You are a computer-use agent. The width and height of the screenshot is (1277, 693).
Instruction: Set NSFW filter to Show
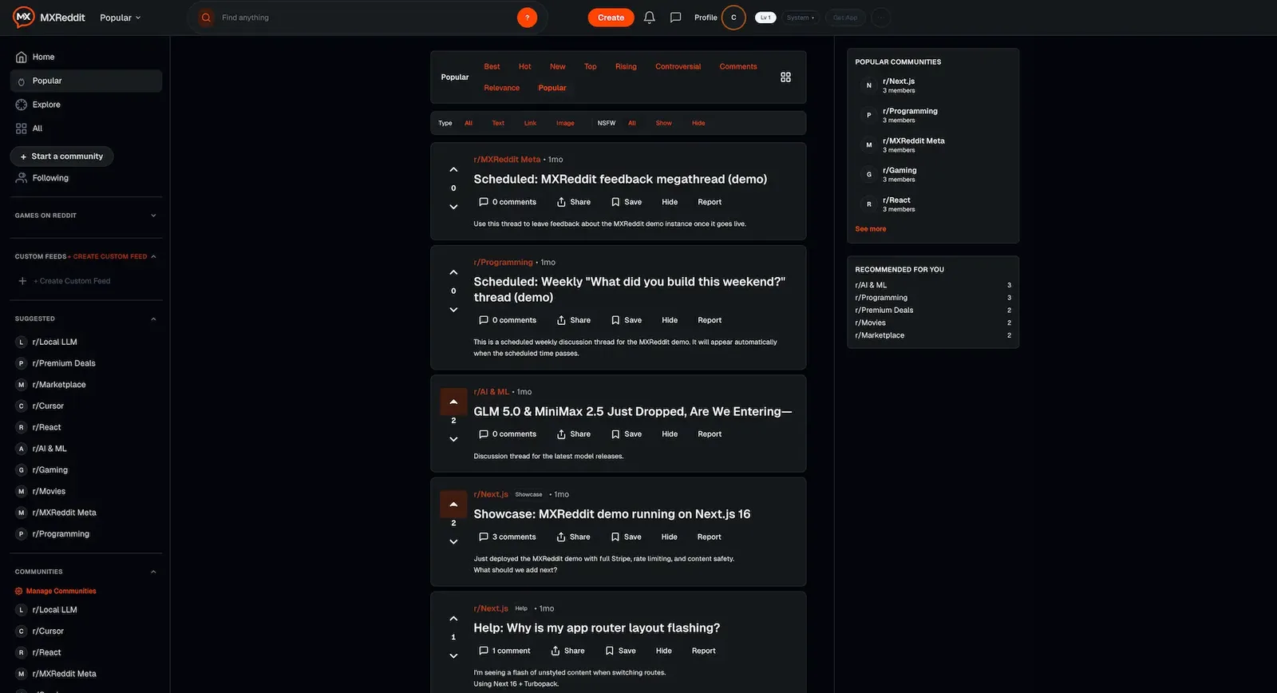tap(664, 123)
